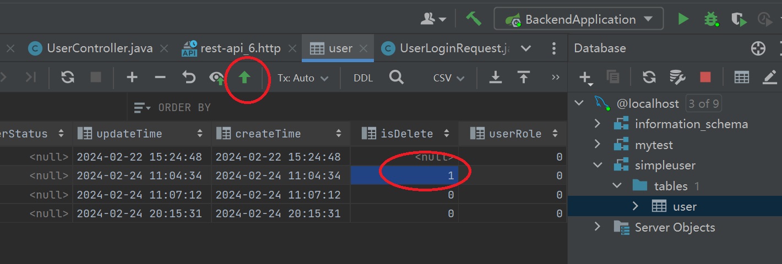Screen dimensions: 782x264
Task: Revert changes with the undo arrow
Action: [x=189, y=78]
